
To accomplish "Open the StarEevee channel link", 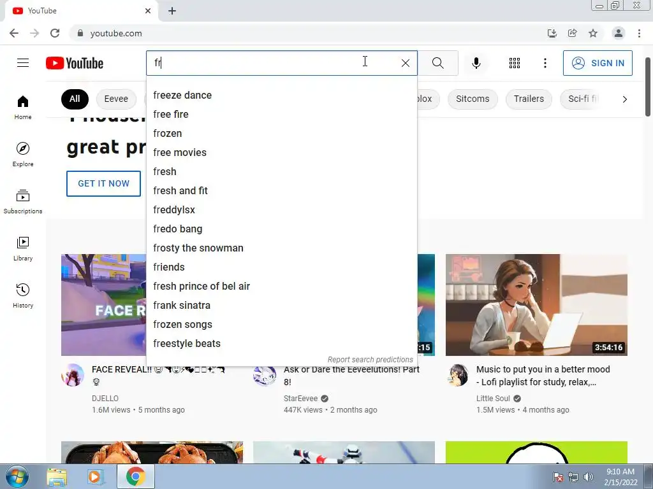I will tap(300, 399).
